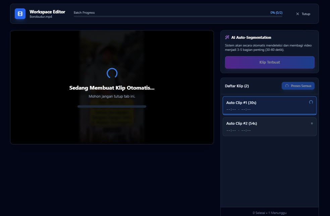Click the Daftar Klip (2) heading
The height and width of the screenshot is (216, 330).
[237, 86]
